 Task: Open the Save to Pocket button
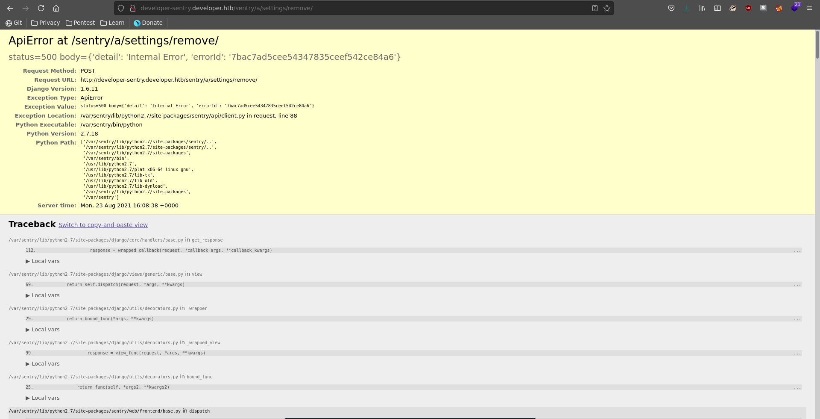click(x=671, y=8)
